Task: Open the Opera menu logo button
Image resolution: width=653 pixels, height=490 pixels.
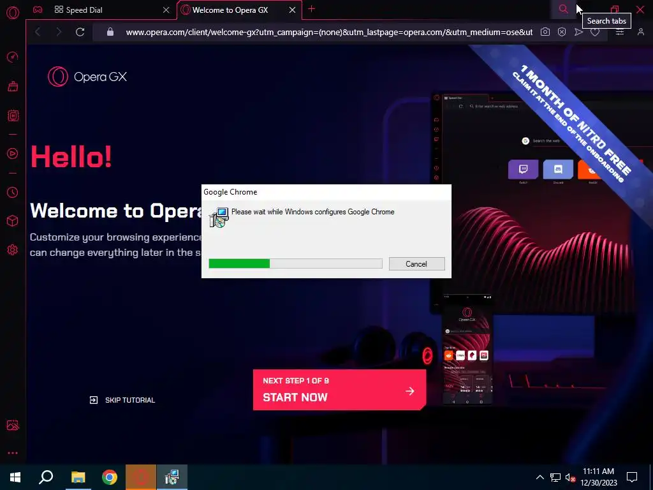Action: [13, 13]
